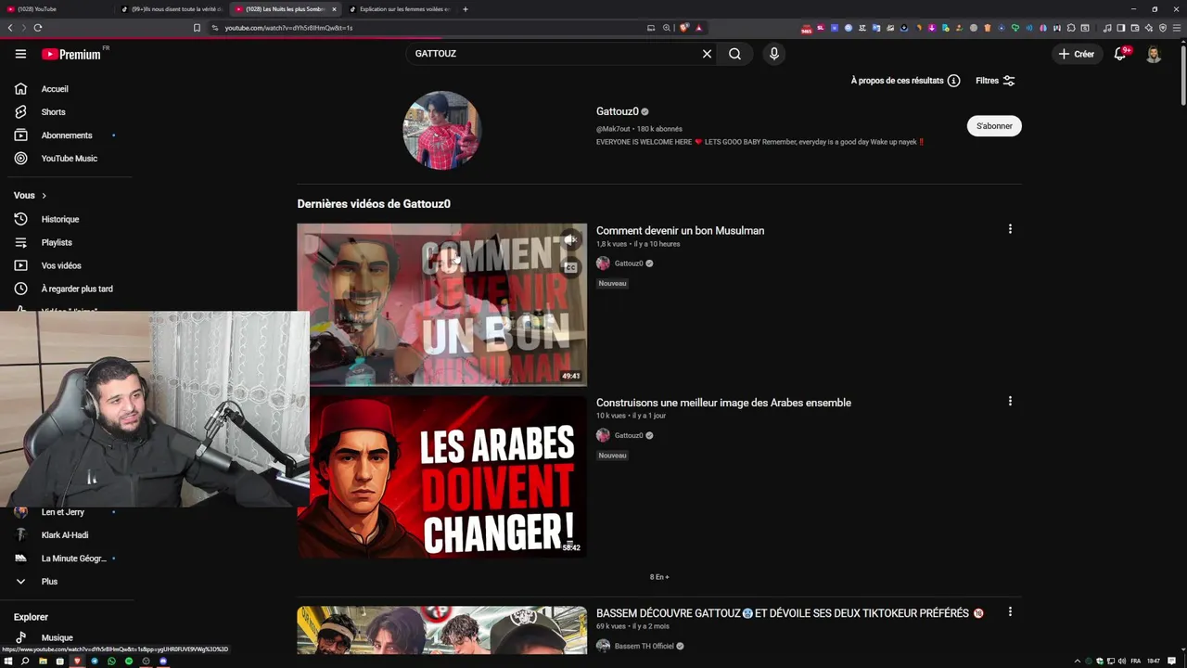Open a new browser tab
This screenshot has height=668, width=1187.
coord(466,9)
